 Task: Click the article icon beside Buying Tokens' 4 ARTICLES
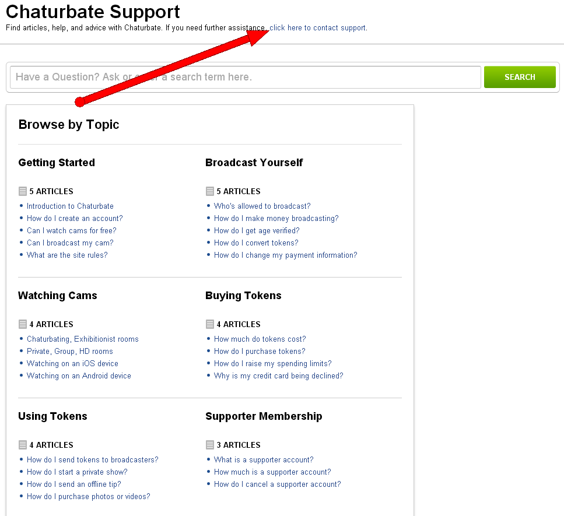(x=210, y=324)
